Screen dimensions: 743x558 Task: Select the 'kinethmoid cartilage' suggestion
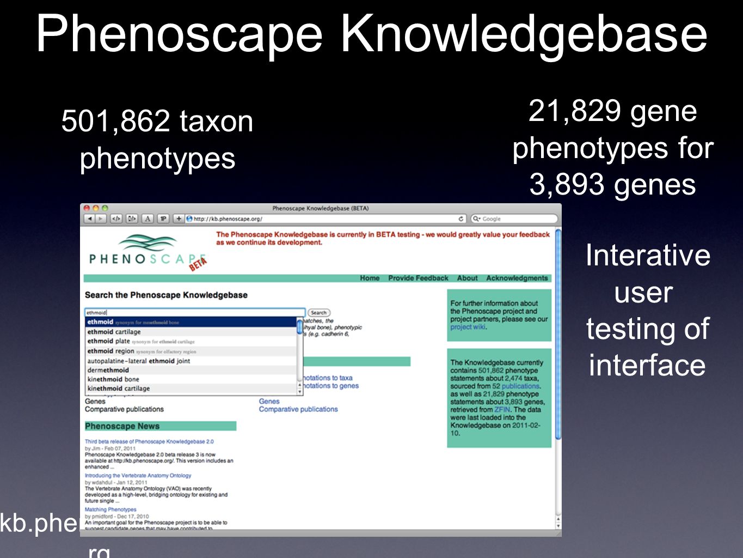pos(192,389)
